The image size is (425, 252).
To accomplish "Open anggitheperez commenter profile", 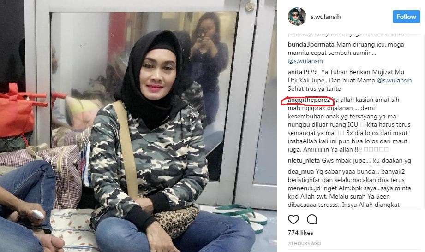I will [309, 100].
